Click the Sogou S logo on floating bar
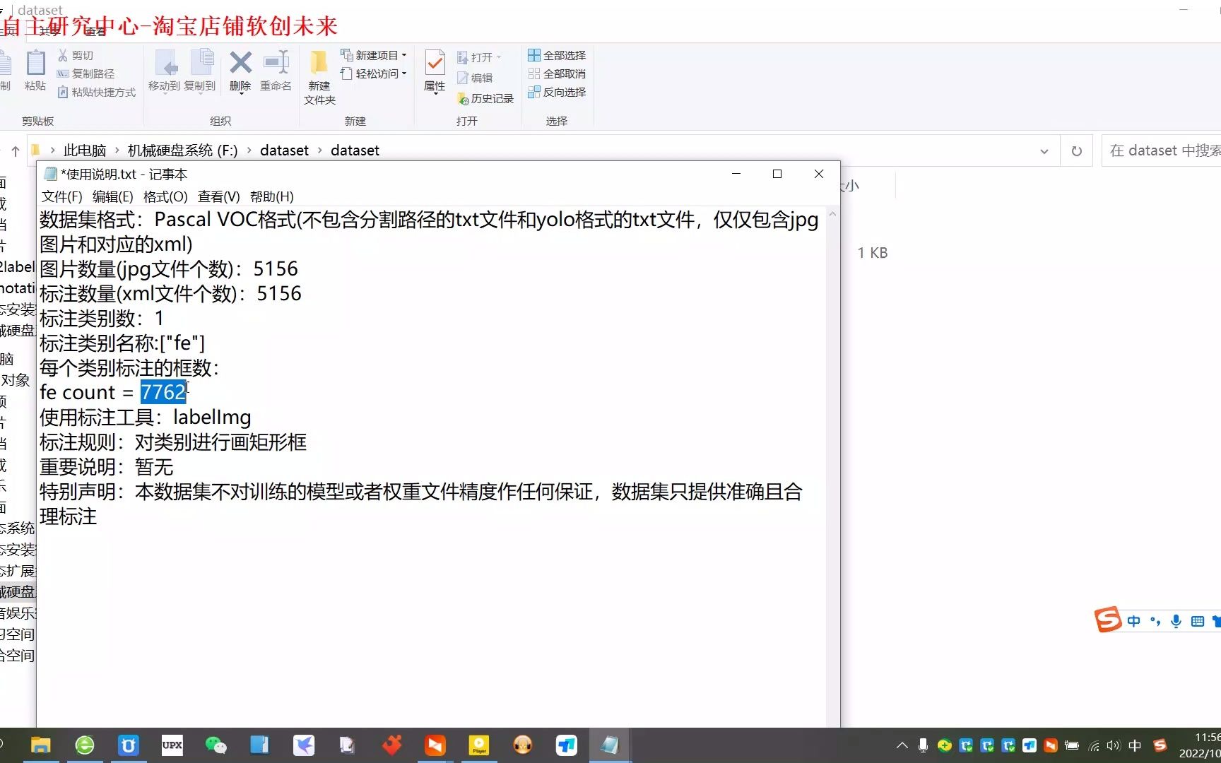This screenshot has height=763, width=1221. click(1108, 620)
